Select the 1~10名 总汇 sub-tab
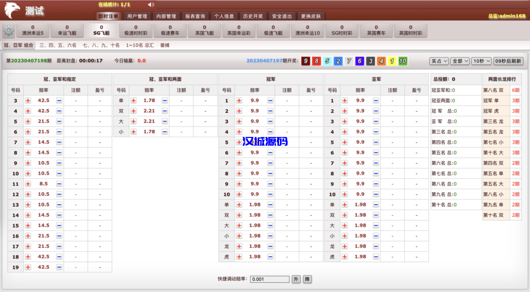Screen dimensions: 530x292 pyautogui.click(x=140, y=45)
